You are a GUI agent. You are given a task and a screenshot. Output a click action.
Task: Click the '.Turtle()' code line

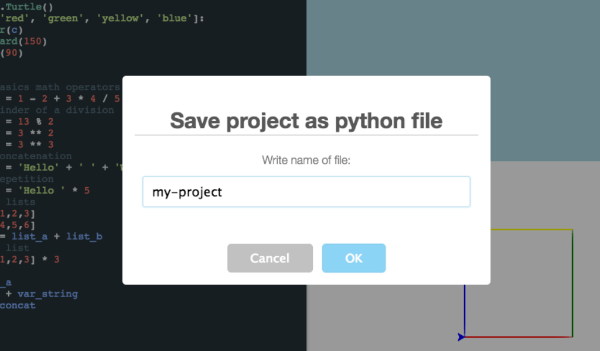pyautogui.click(x=26, y=6)
